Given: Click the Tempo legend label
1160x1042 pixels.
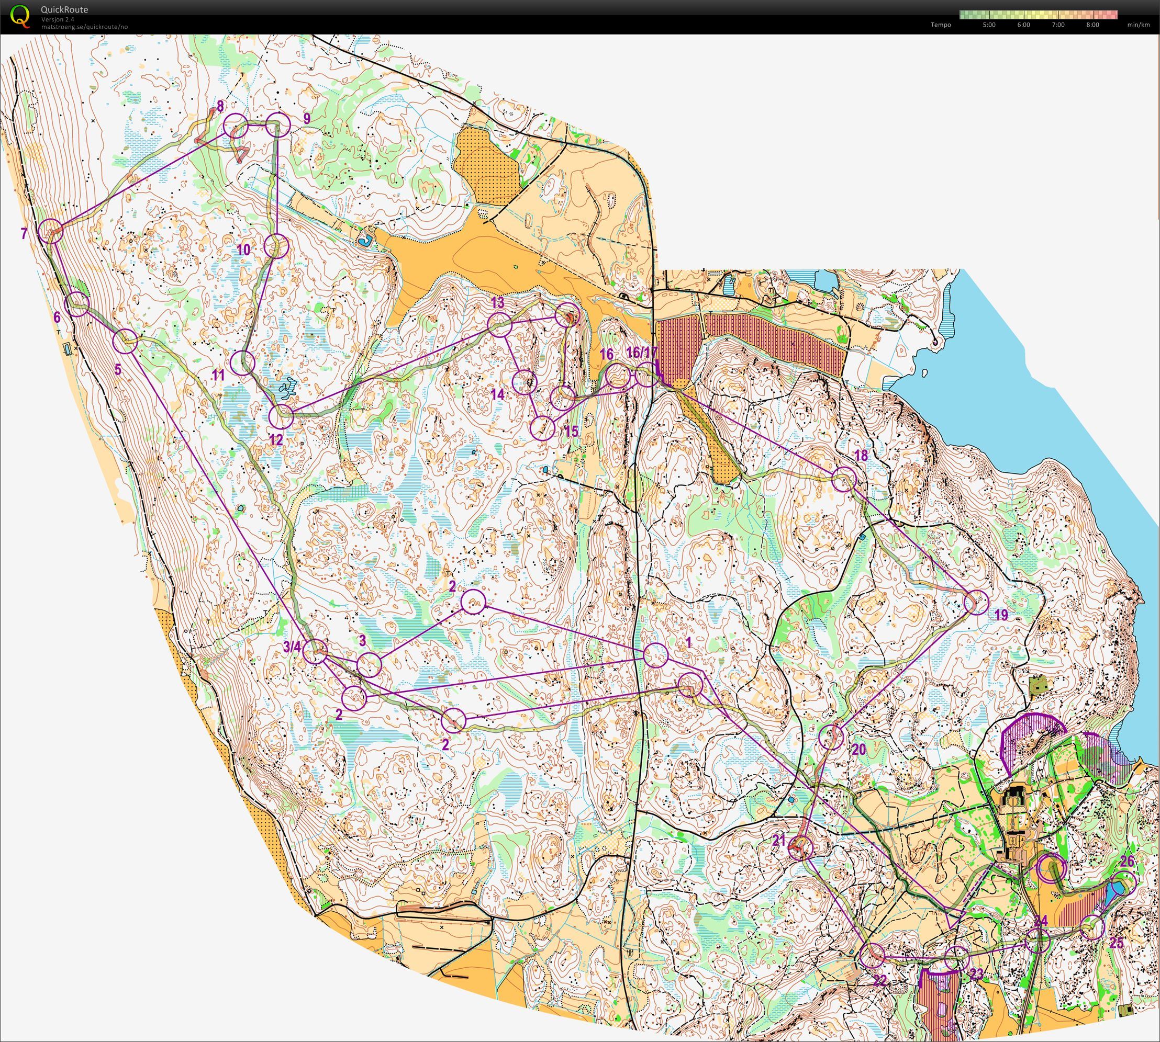Looking at the screenshot, I should [941, 25].
